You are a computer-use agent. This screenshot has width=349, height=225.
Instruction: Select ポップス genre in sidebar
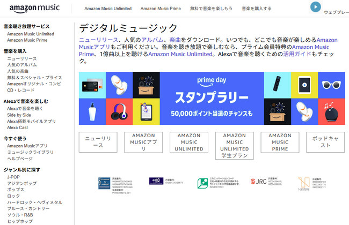pyautogui.click(x=16, y=190)
